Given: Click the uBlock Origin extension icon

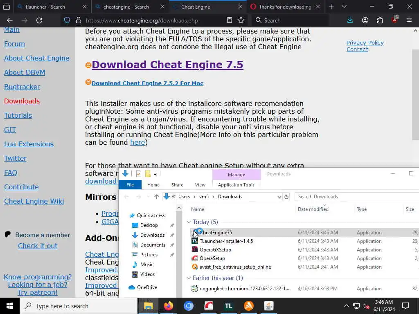Looking at the screenshot, I should coord(395,20).
